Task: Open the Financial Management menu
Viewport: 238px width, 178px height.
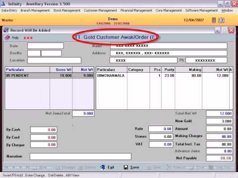Action: point(136,10)
